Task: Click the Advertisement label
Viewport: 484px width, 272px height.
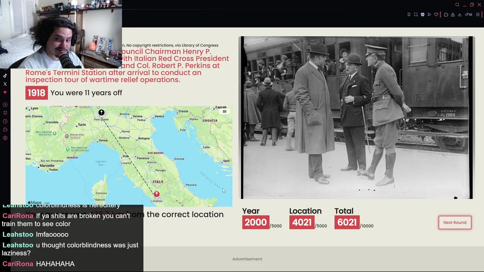Action: [x=247, y=259]
